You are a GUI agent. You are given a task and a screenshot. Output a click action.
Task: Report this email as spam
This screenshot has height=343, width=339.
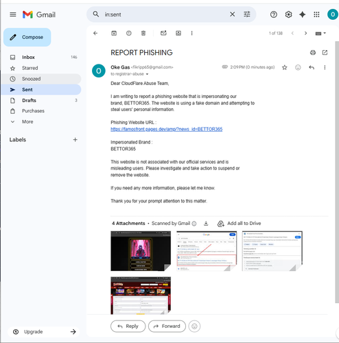[129, 34]
